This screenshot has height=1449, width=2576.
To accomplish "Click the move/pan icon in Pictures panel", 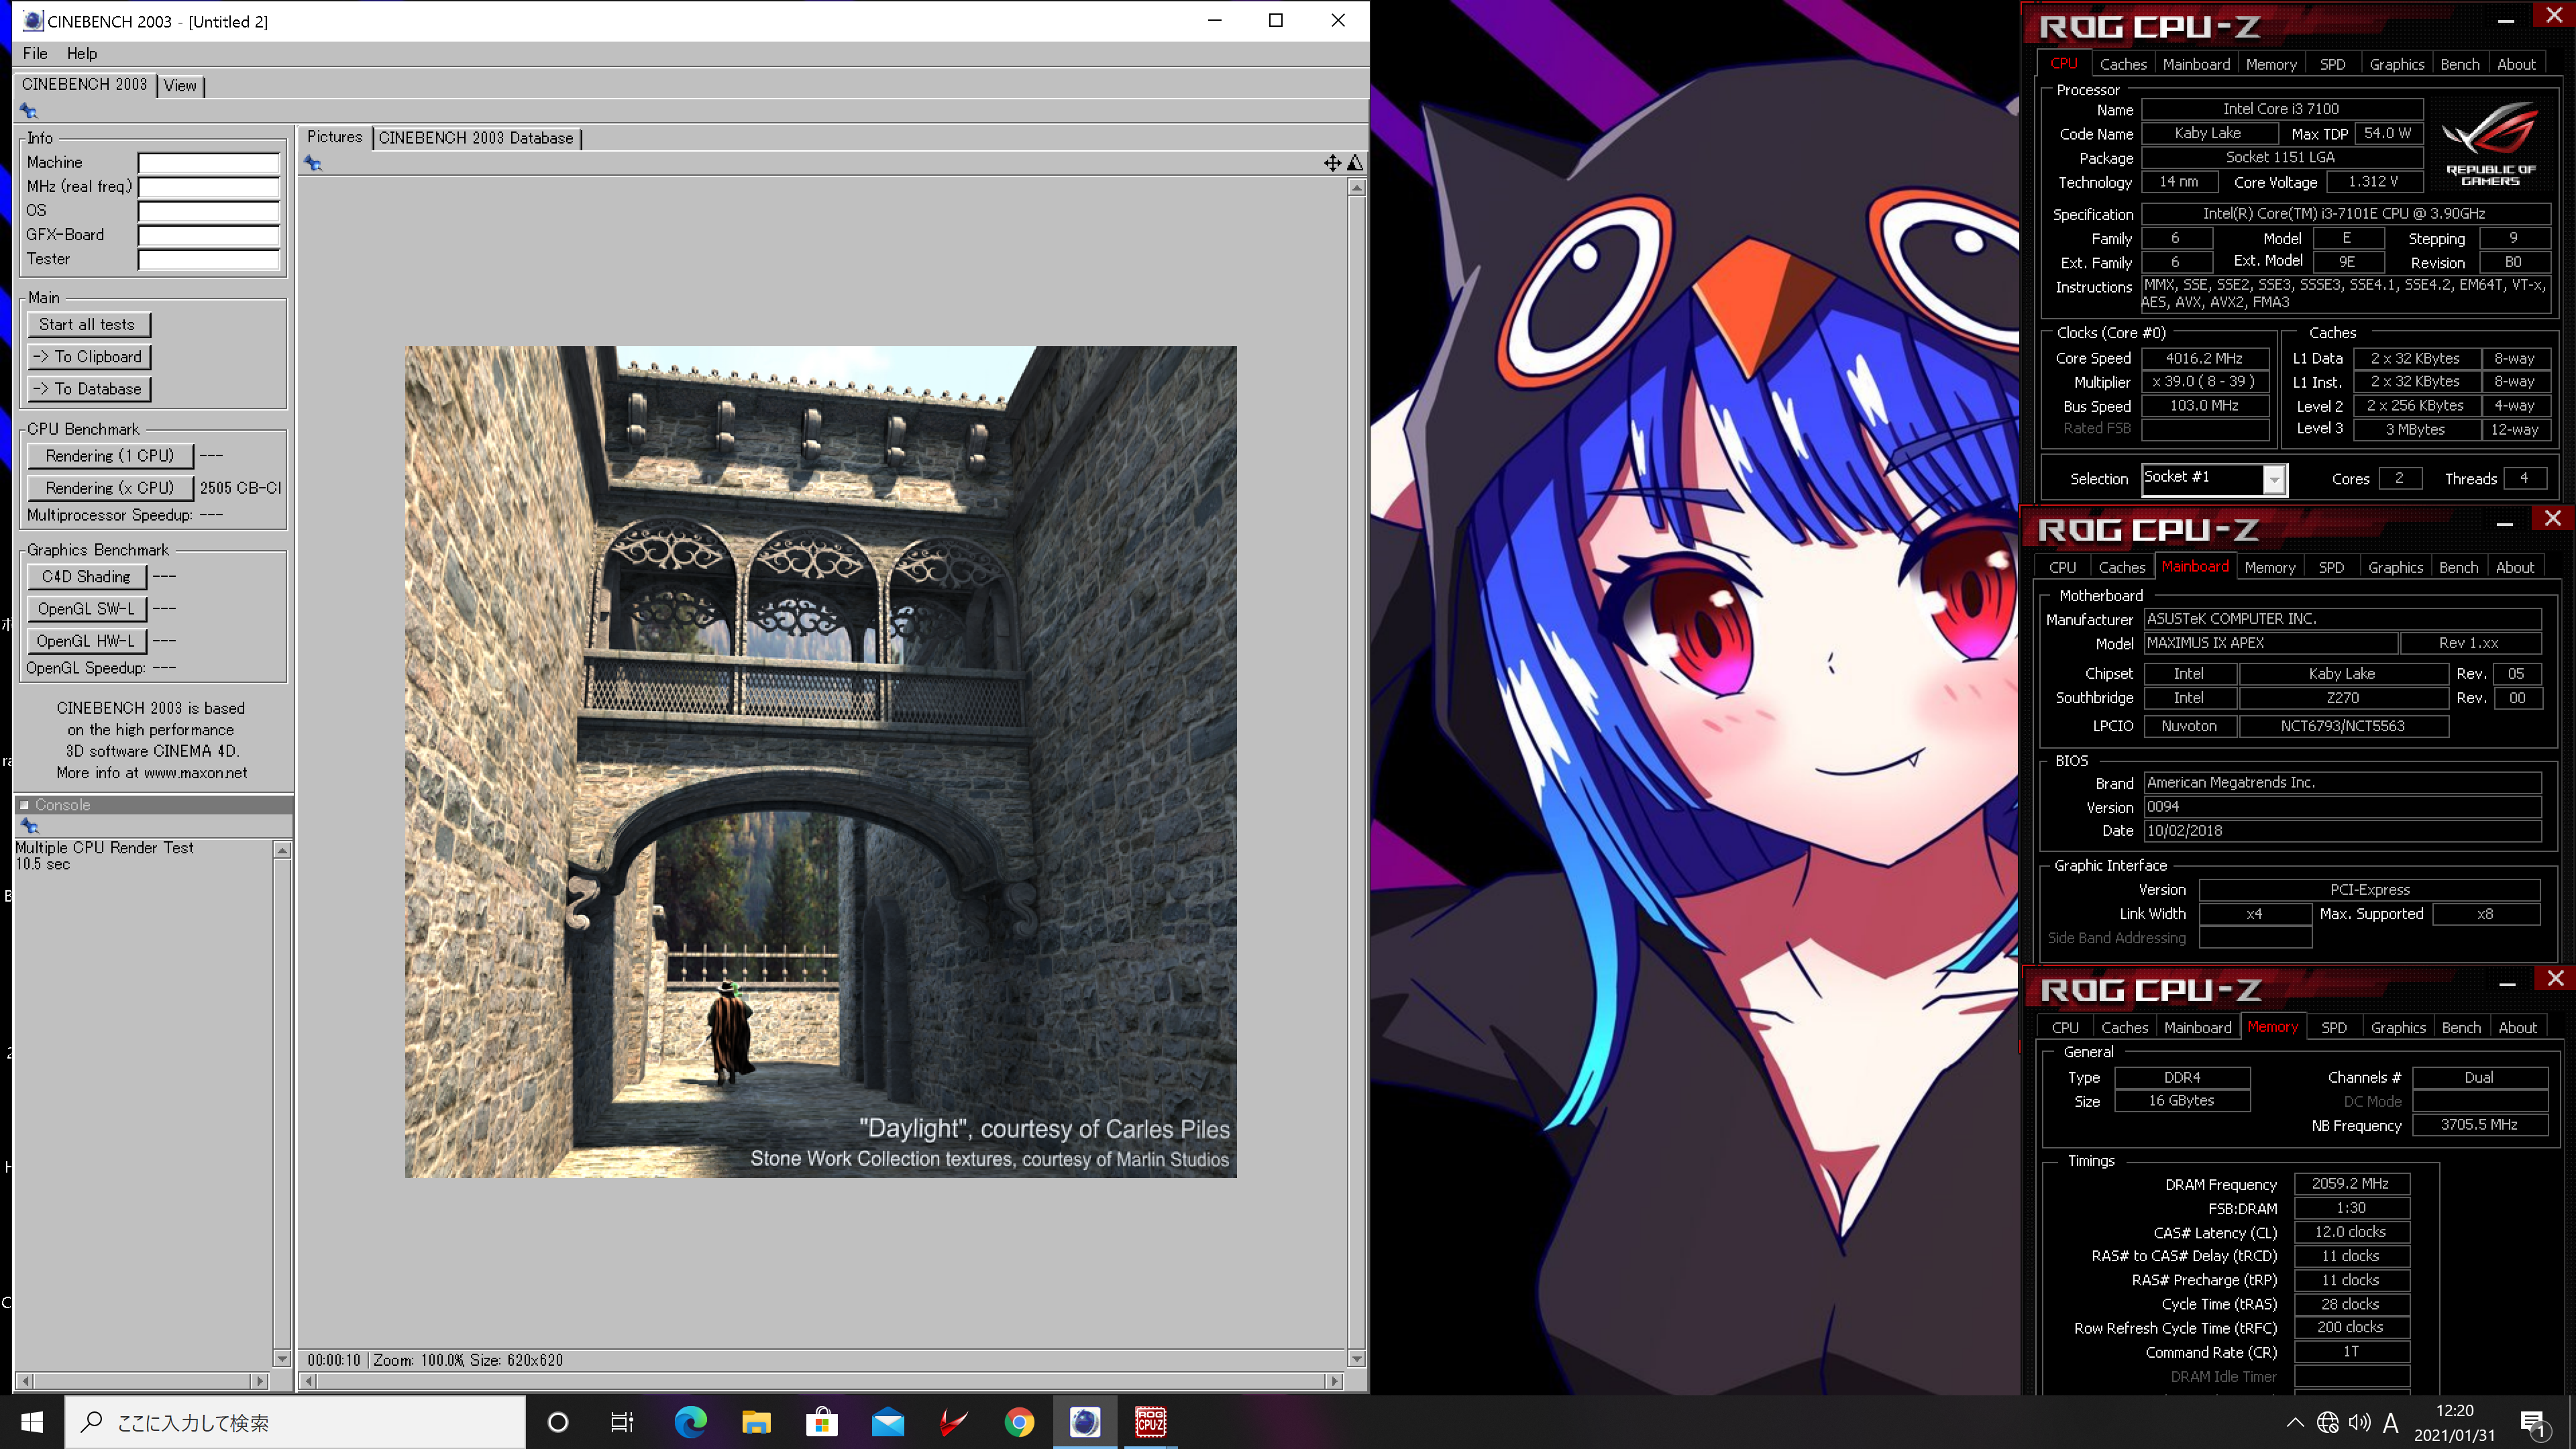I will pos(1332,163).
